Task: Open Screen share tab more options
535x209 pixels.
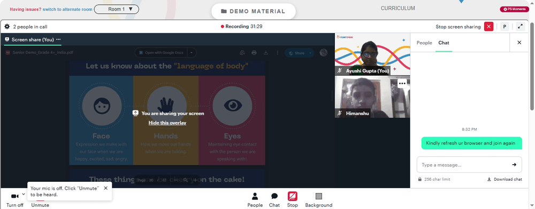Action: click(58, 39)
